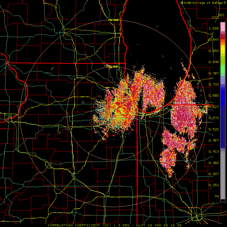Viewport: 227px width, 227px height.
Task: Click the black radar site dot
Action: tap(114, 113)
